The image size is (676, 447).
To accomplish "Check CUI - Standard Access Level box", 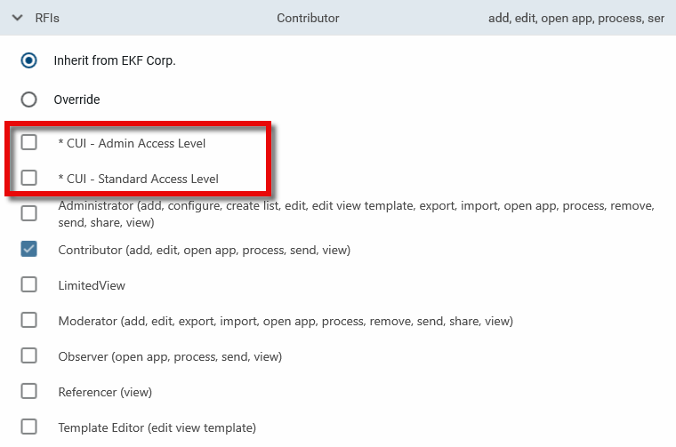I will pyautogui.click(x=29, y=178).
